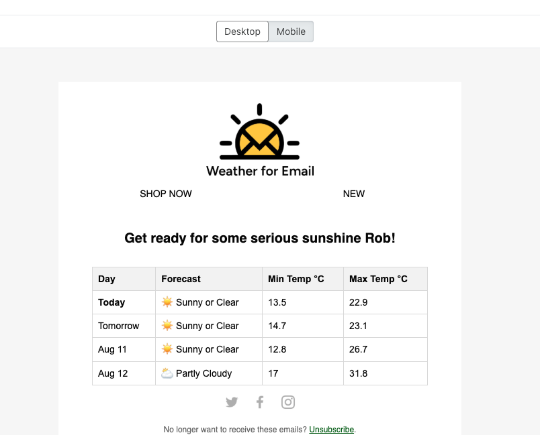The height and width of the screenshot is (435, 540).
Task: Select the 'Tomorrow' row label
Action: click(118, 326)
